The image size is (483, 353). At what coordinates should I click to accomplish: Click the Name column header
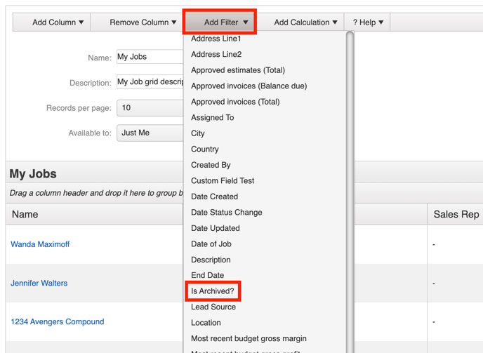tap(94, 214)
